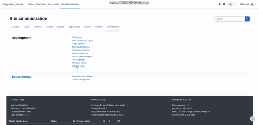Open the Database migration link

pos(81,80)
